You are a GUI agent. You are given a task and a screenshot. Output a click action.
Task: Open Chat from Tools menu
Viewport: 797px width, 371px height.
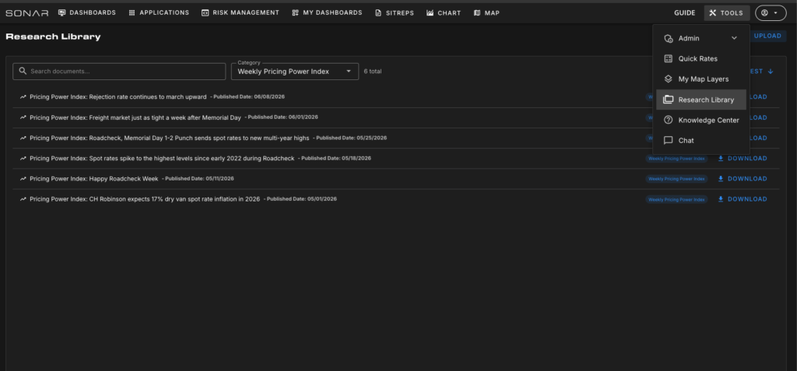[701, 140]
